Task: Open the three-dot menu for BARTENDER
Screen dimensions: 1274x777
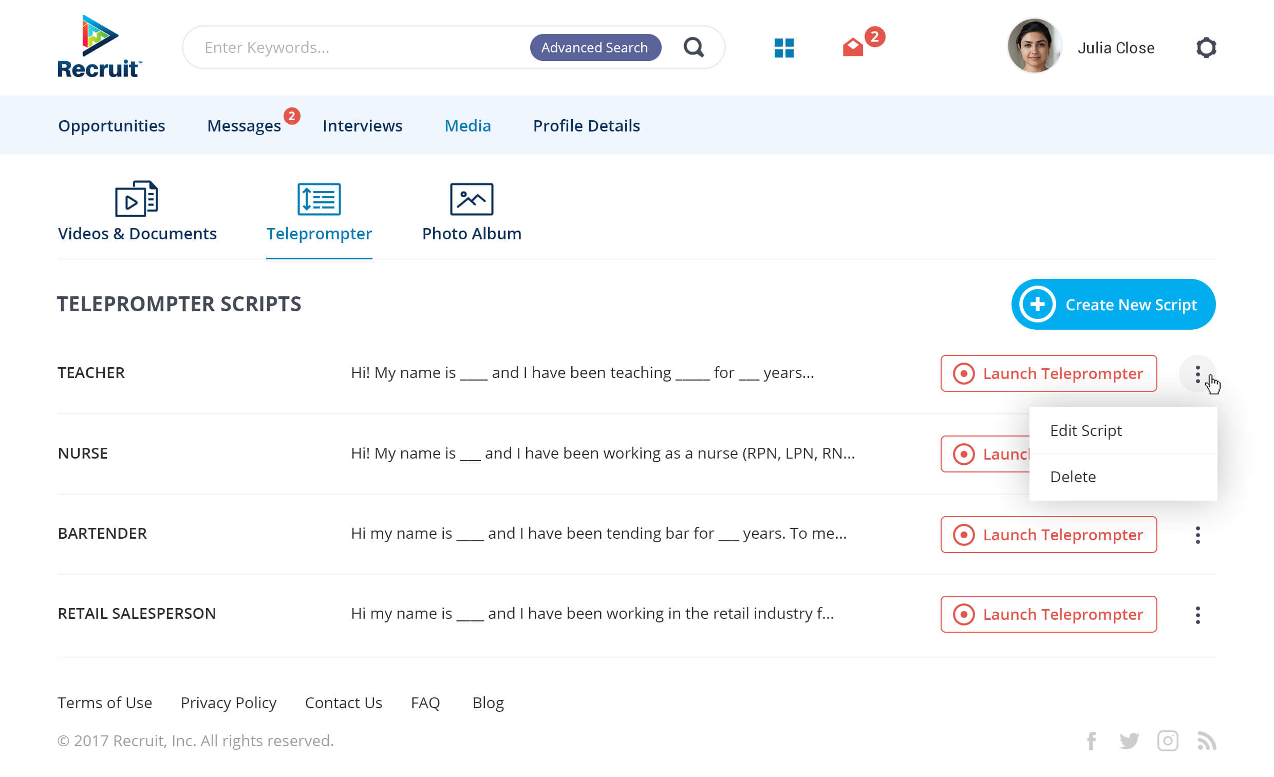Action: [1198, 535]
